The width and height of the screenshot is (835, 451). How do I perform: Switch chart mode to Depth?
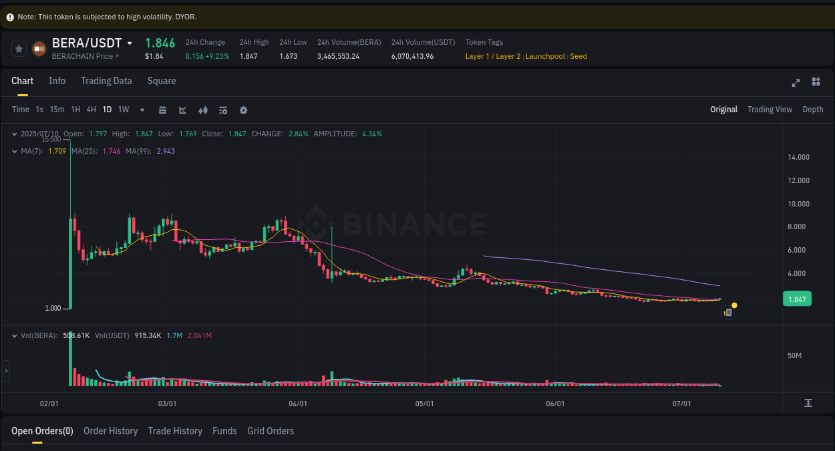point(813,109)
